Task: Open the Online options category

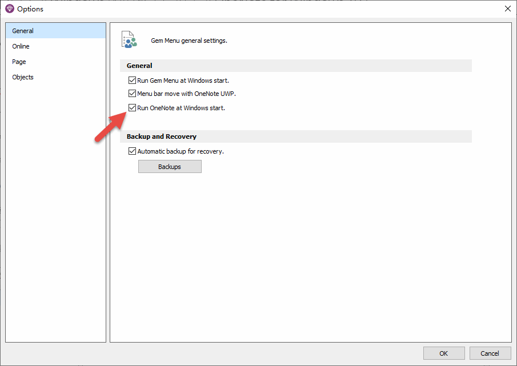Action: coord(55,46)
